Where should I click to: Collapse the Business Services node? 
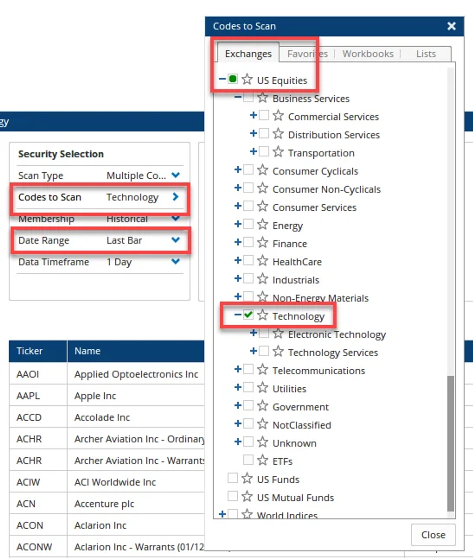coord(238,97)
